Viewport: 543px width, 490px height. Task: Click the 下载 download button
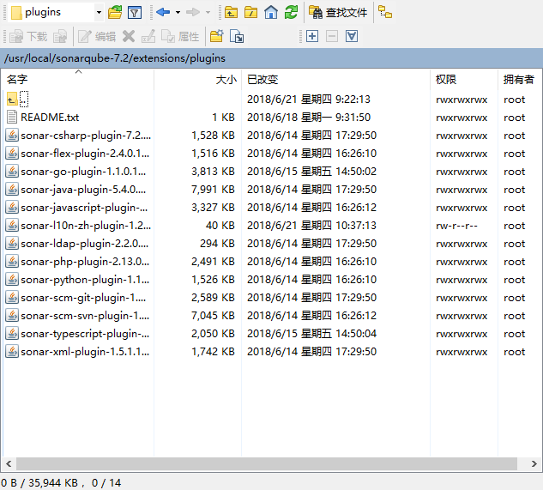[x=28, y=36]
